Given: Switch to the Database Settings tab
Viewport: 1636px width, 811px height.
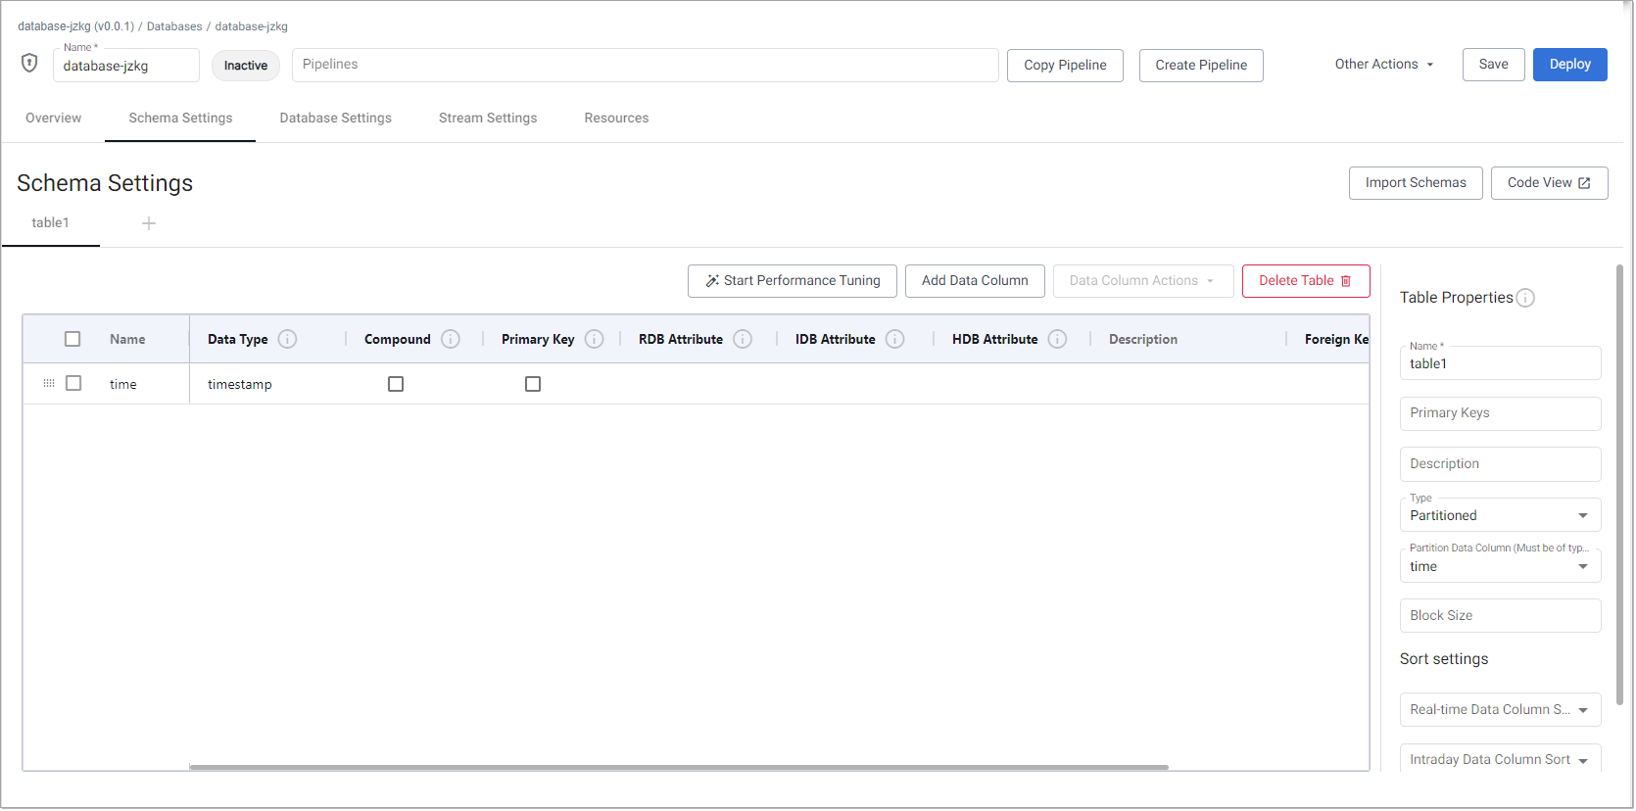Looking at the screenshot, I should (335, 119).
